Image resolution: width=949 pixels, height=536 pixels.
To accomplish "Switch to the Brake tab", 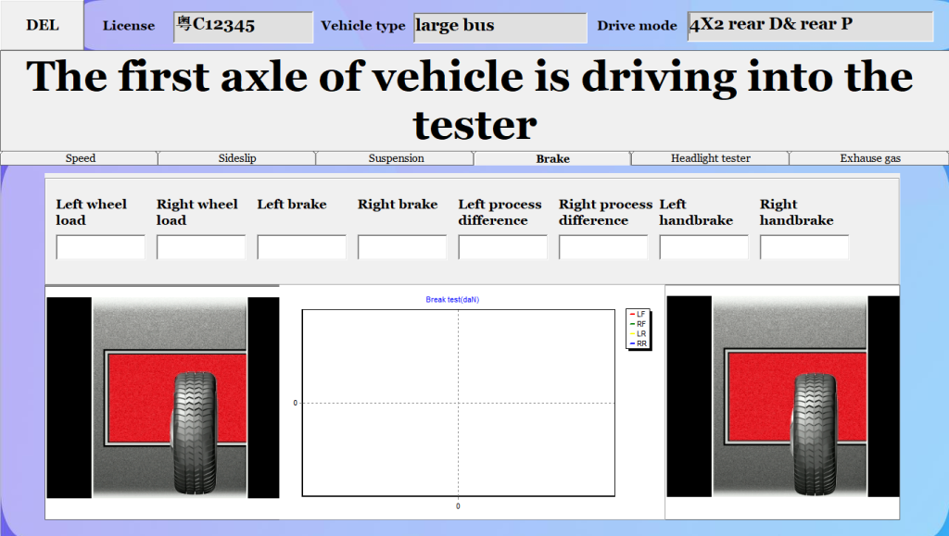I will click(x=552, y=158).
